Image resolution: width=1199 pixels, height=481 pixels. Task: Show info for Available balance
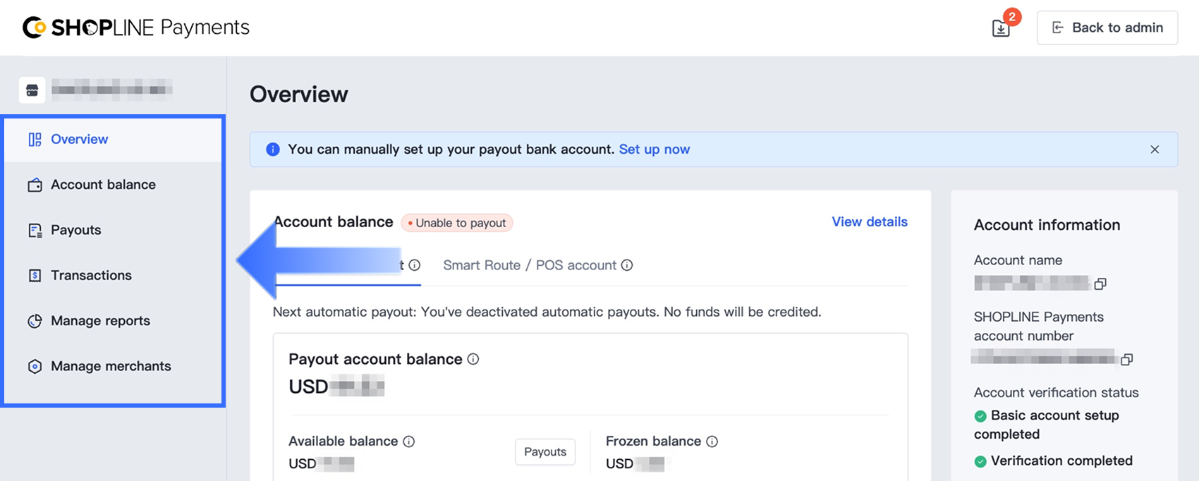409,442
